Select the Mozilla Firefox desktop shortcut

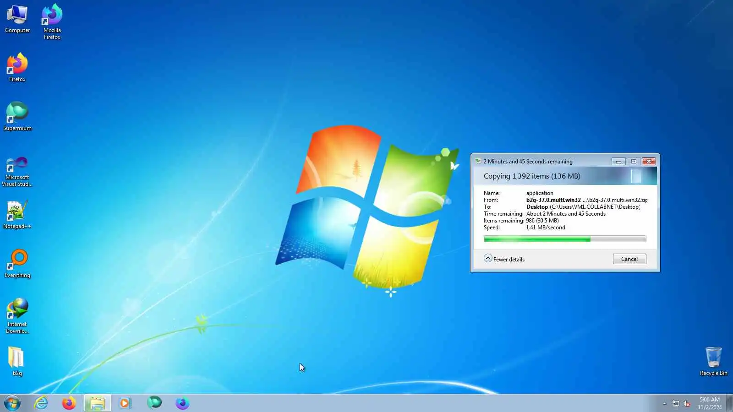pyautogui.click(x=52, y=22)
